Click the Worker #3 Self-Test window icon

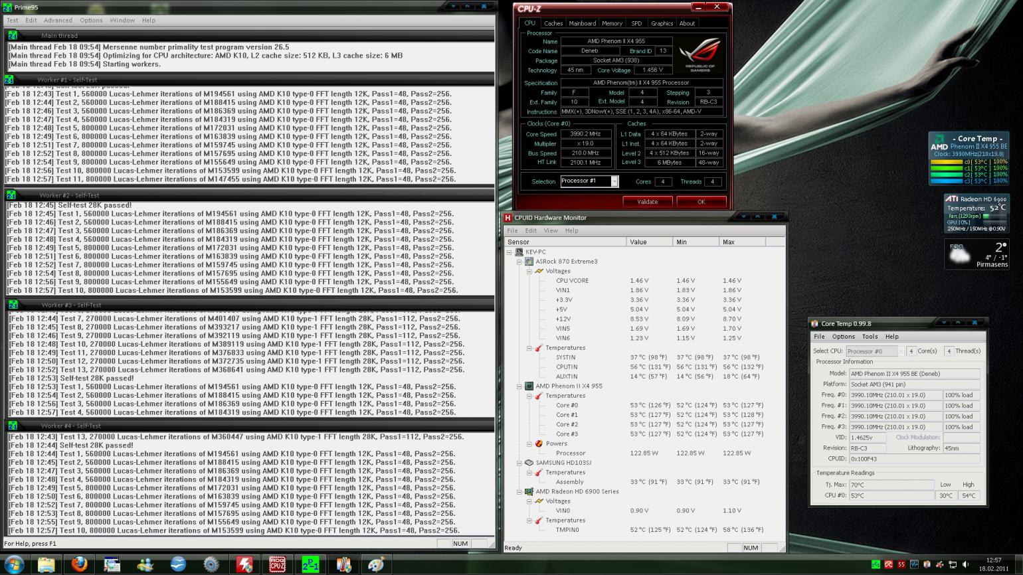pos(12,305)
